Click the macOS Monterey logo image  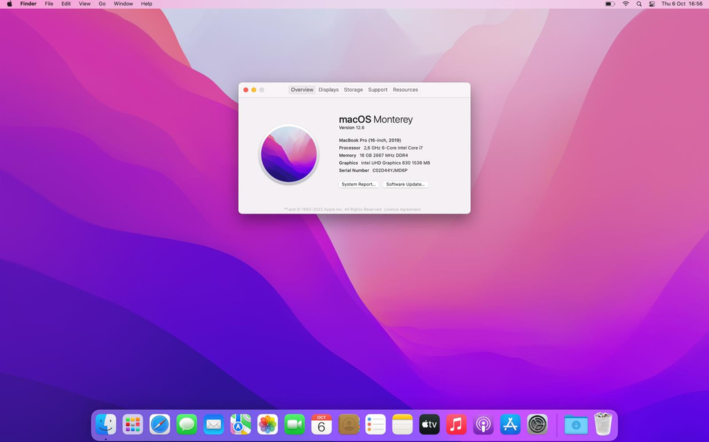pyautogui.click(x=289, y=154)
